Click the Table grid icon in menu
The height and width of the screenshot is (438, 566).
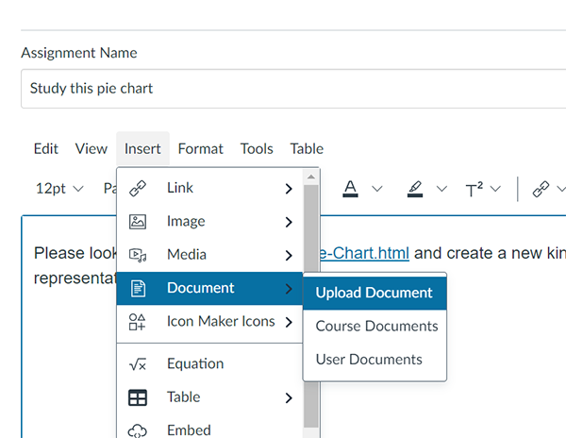[x=138, y=397]
